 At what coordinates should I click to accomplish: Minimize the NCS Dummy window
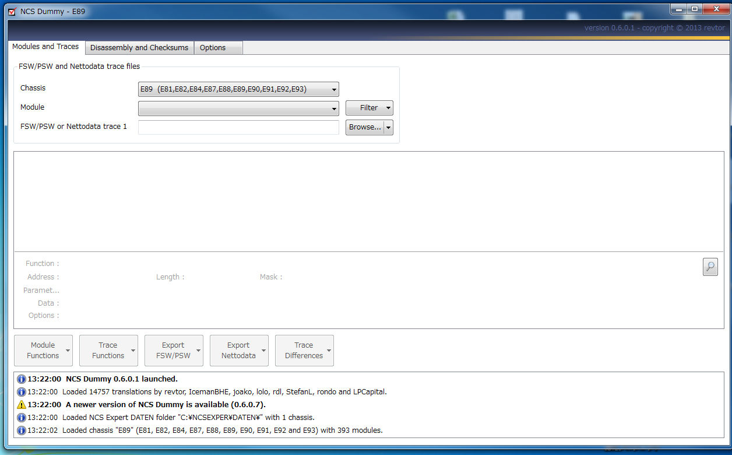tap(678, 9)
